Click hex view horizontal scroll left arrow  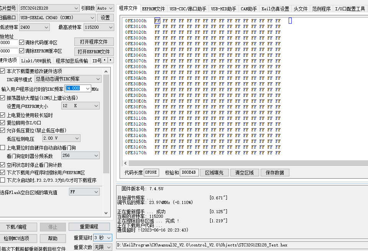pos(125,163)
